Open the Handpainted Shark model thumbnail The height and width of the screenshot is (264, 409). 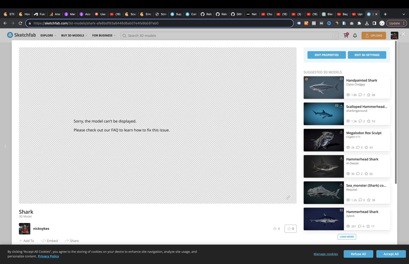pyautogui.click(x=323, y=87)
